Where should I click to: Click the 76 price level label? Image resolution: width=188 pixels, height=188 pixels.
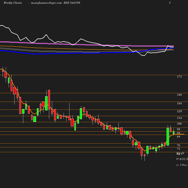point(179,145)
